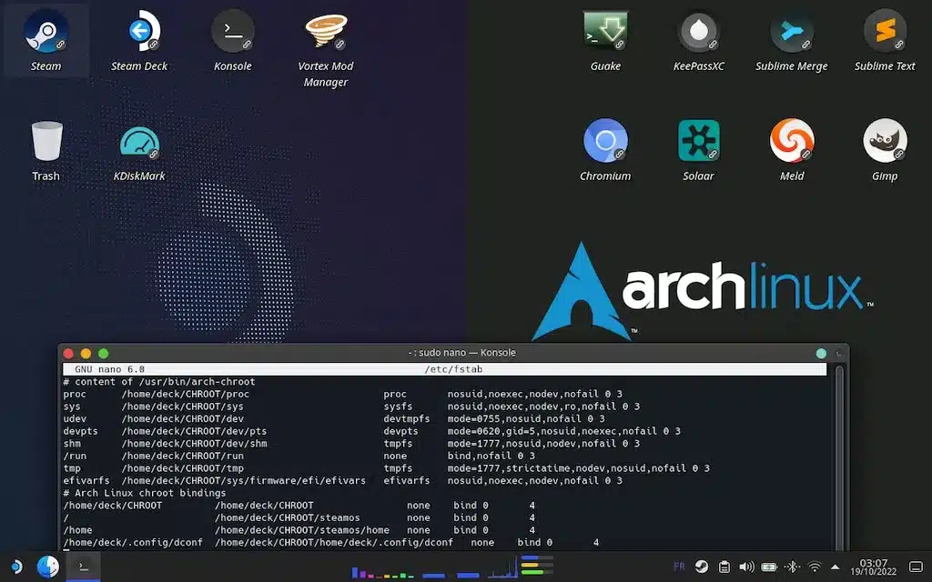Minimize Konsole with the yellow button
The width and height of the screenshot is (932, 582).
tap(86, 354)
